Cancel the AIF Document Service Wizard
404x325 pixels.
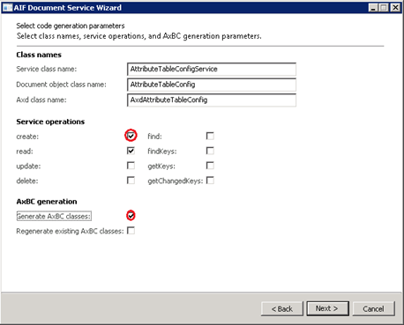373,309
